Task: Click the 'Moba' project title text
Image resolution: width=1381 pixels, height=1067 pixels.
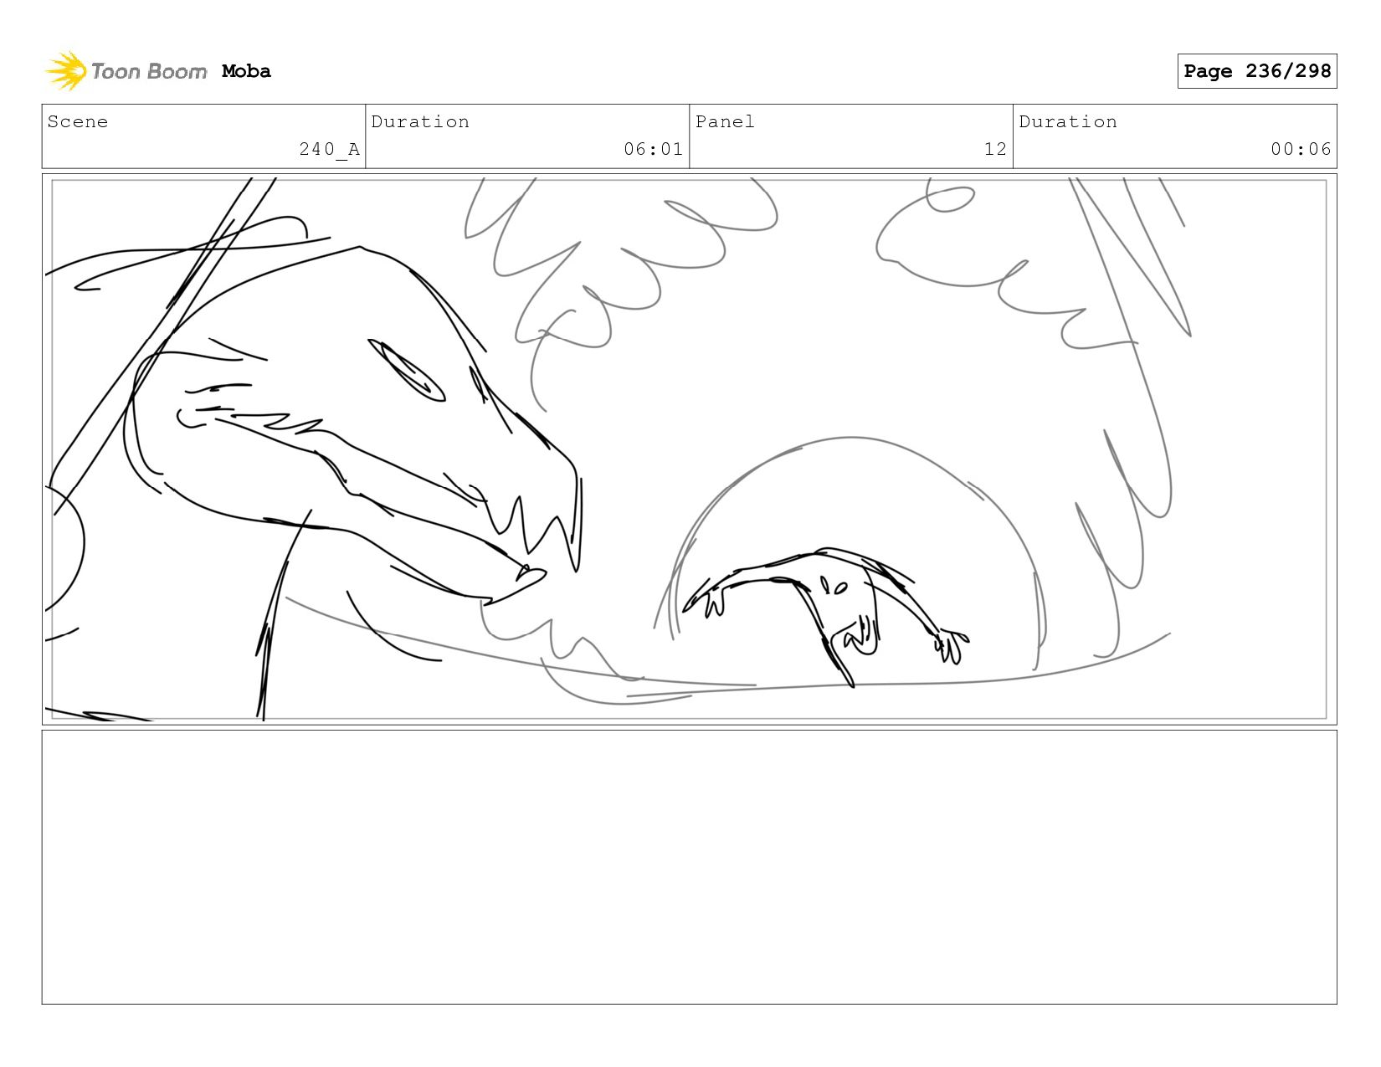Action: tap(246, 71)
